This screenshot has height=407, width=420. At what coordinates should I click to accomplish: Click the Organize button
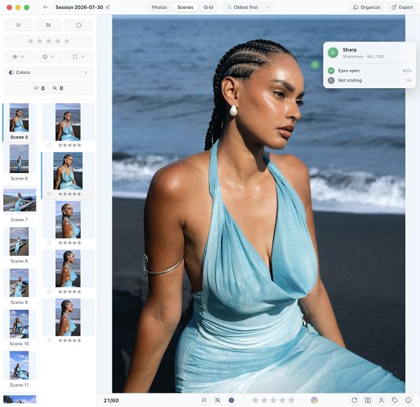366,7
